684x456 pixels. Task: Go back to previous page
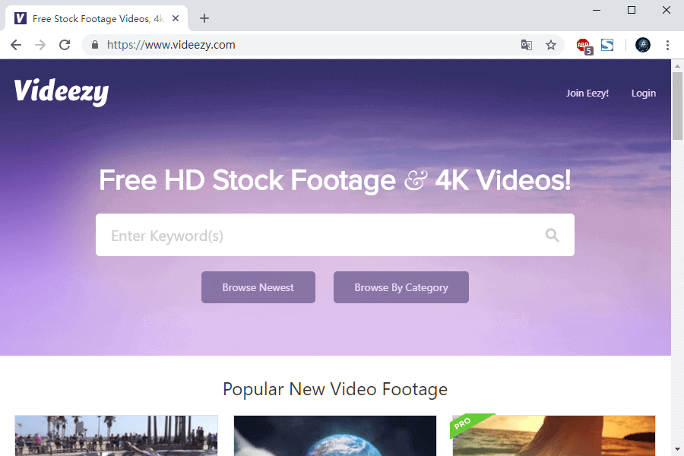pos(16,45)
